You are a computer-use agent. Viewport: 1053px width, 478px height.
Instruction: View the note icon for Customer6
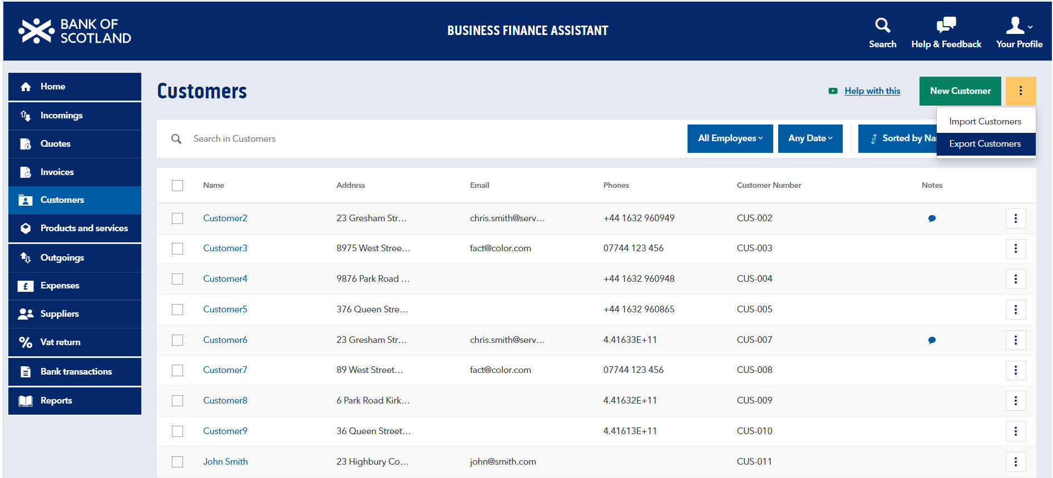[932, 340]
